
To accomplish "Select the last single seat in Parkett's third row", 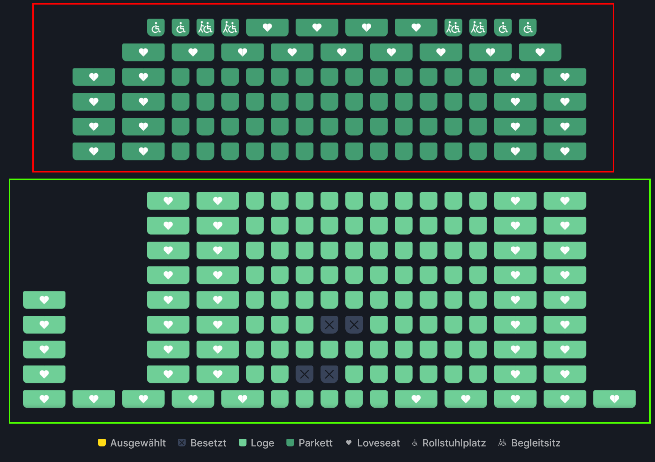I will click(478, 77).
